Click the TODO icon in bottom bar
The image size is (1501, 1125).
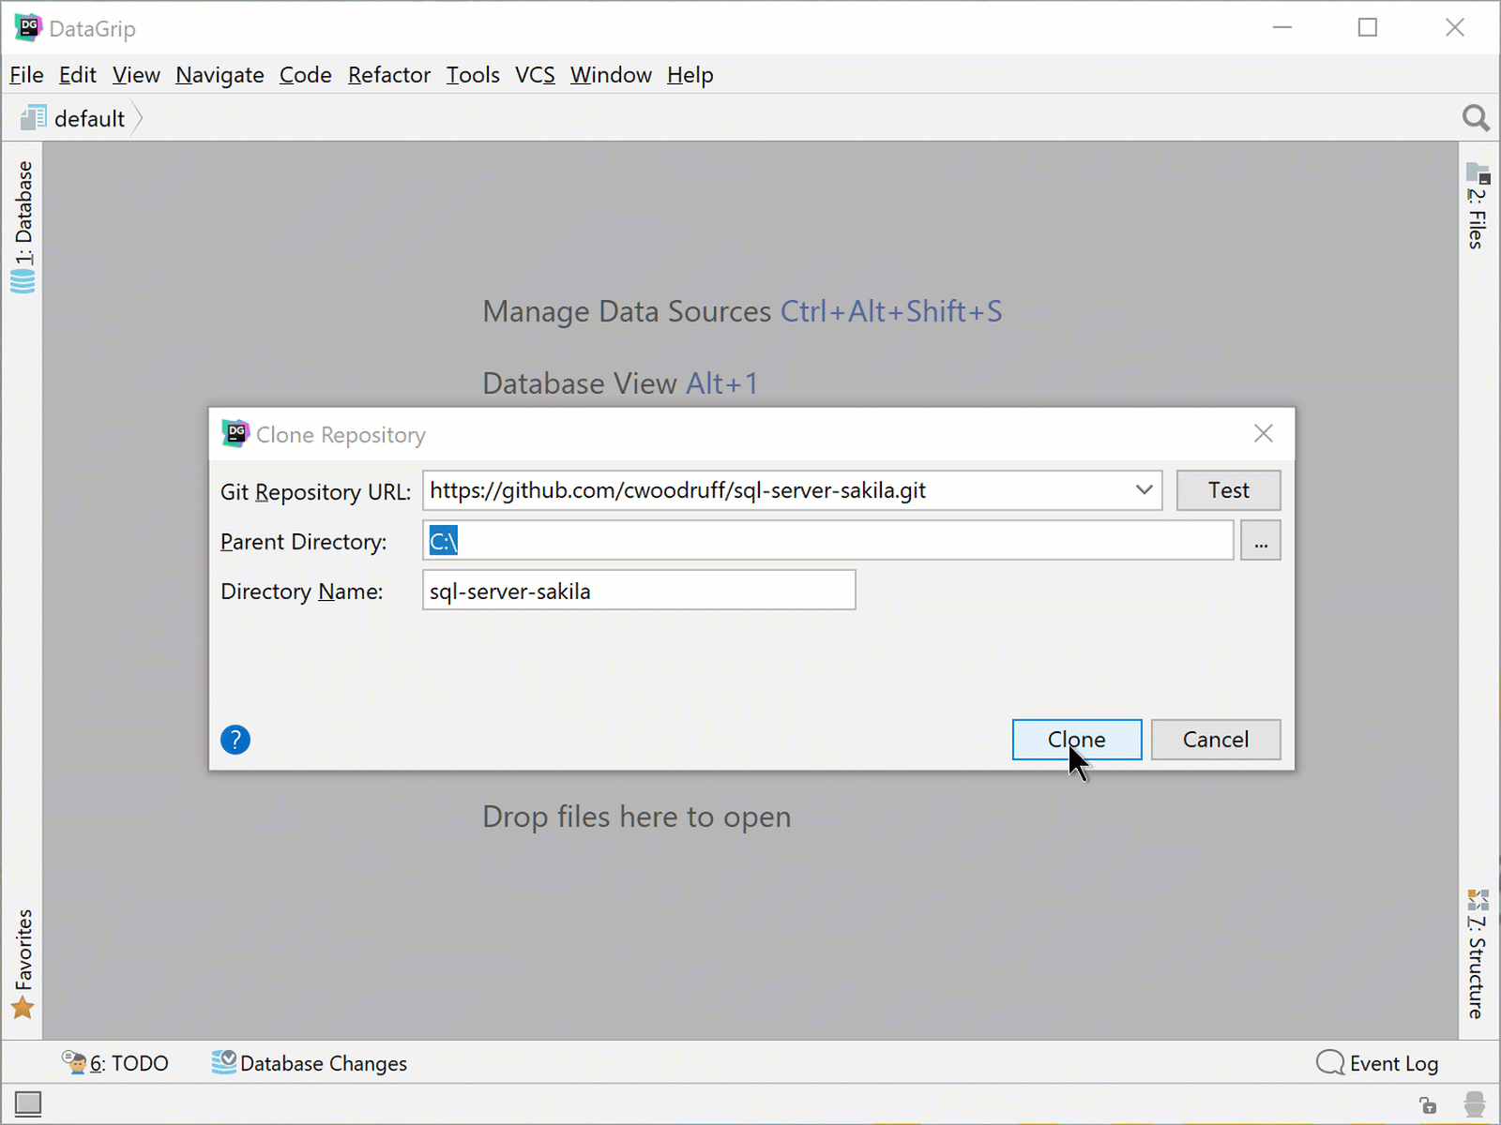[x=74, y=1061]
